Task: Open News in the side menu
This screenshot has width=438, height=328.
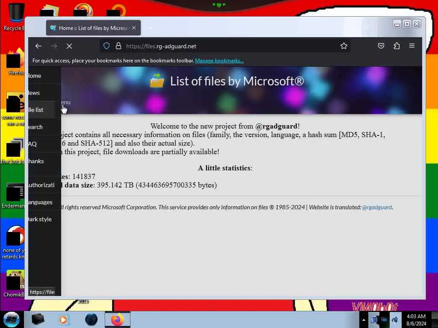Action: point(44,93)
